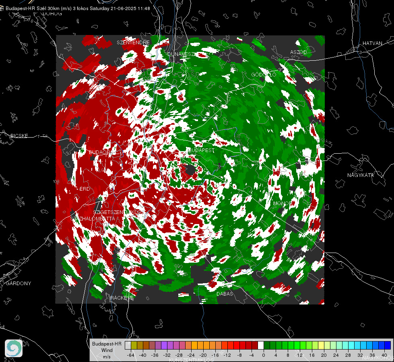
Task: Click the DABAS city label
Action: pyautogui.click(x=225, y=294)
